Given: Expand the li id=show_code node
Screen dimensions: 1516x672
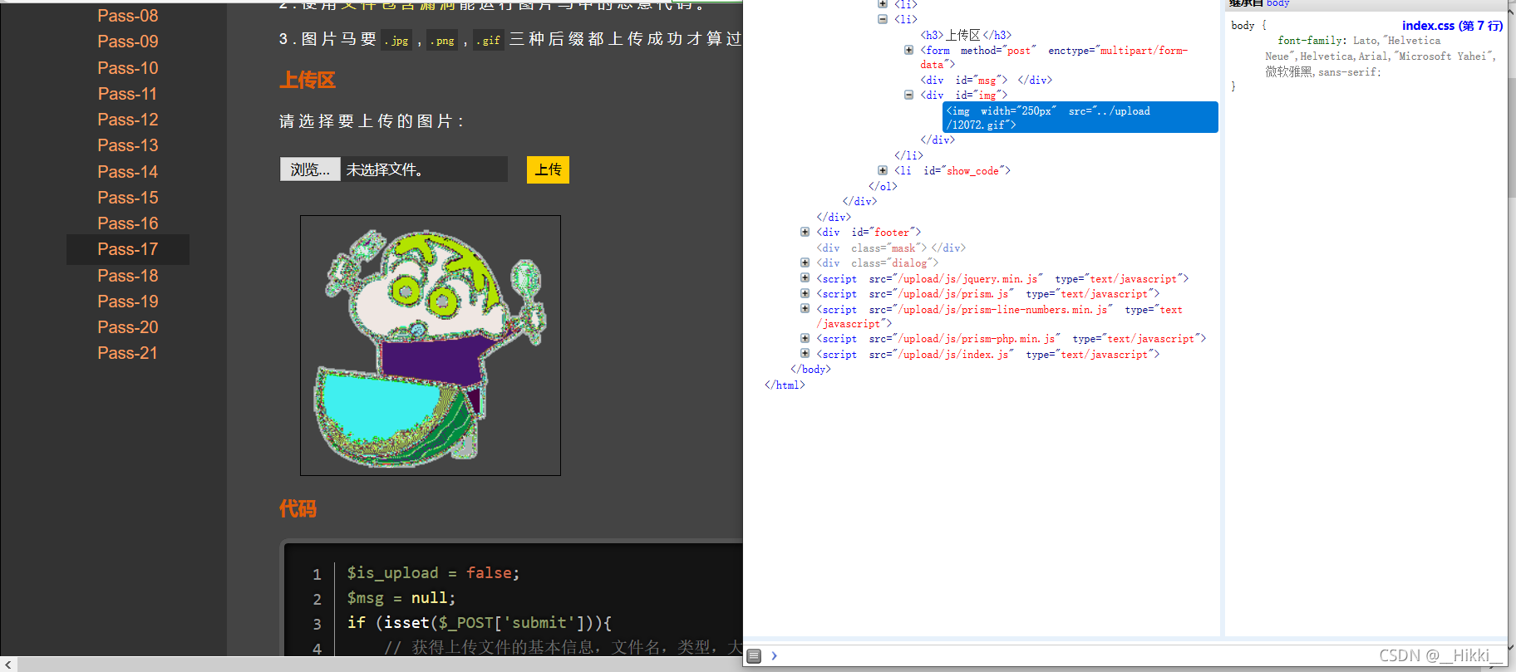Looking at the screenshot, I should point(883,170).
